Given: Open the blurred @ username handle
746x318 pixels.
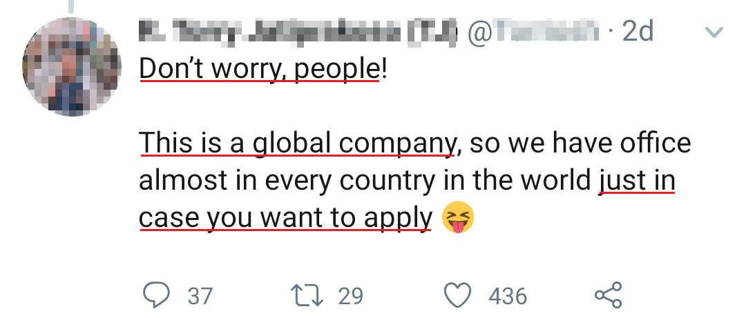Looking at the screenshot, I should 530,32.
